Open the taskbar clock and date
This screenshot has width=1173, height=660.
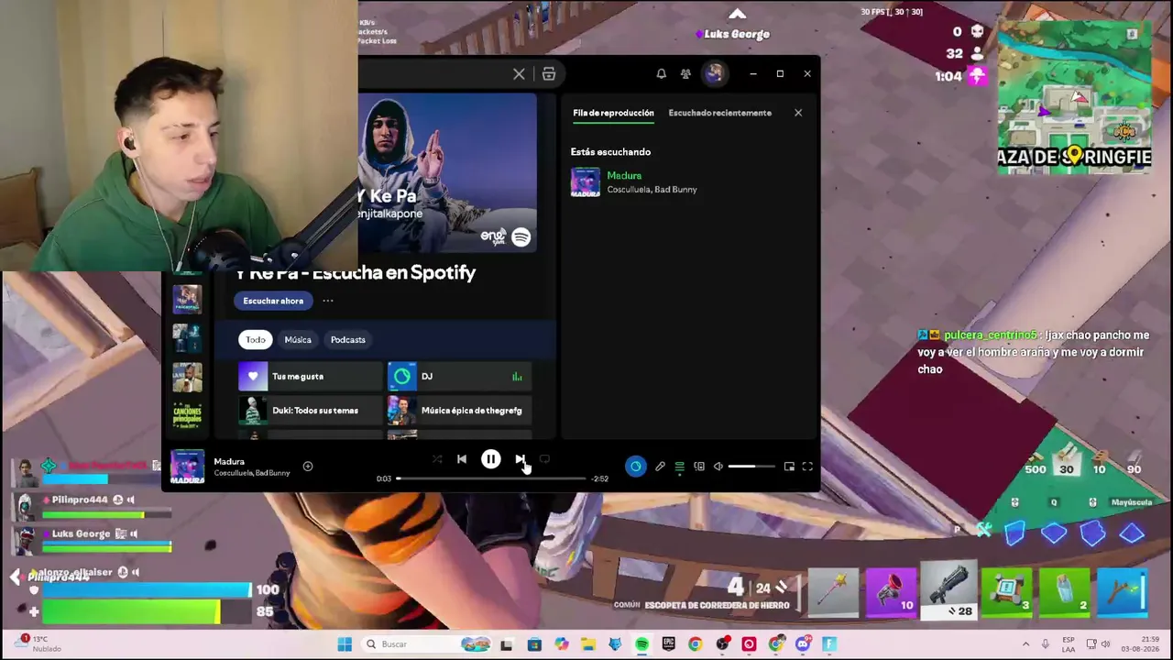(x=1139, y=643)
